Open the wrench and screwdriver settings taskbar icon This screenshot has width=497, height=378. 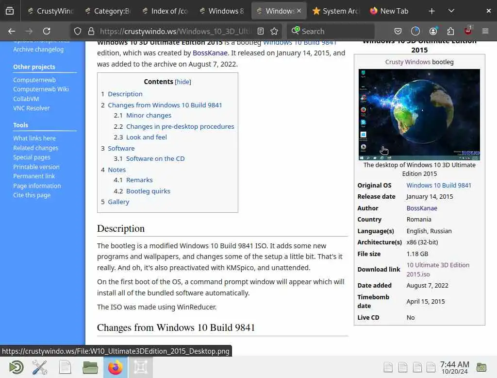pyautogui.click(x=40, y=367)
